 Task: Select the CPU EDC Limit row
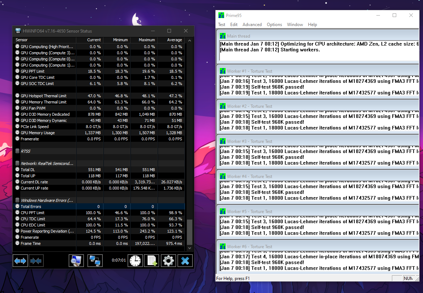click(x=99, y=225)
